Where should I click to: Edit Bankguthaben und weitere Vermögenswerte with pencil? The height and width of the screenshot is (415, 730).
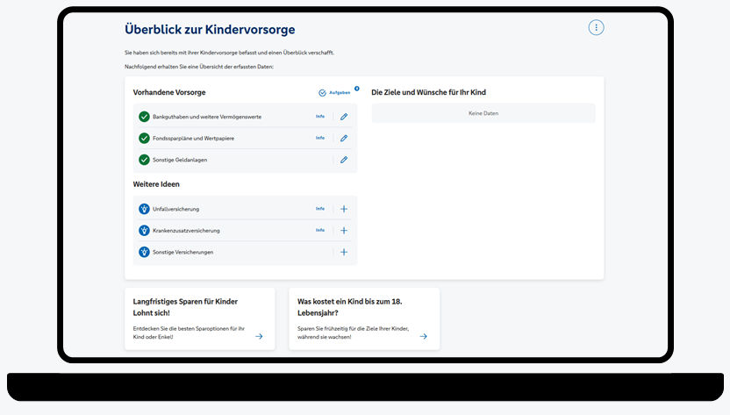(x=344, y=117)
